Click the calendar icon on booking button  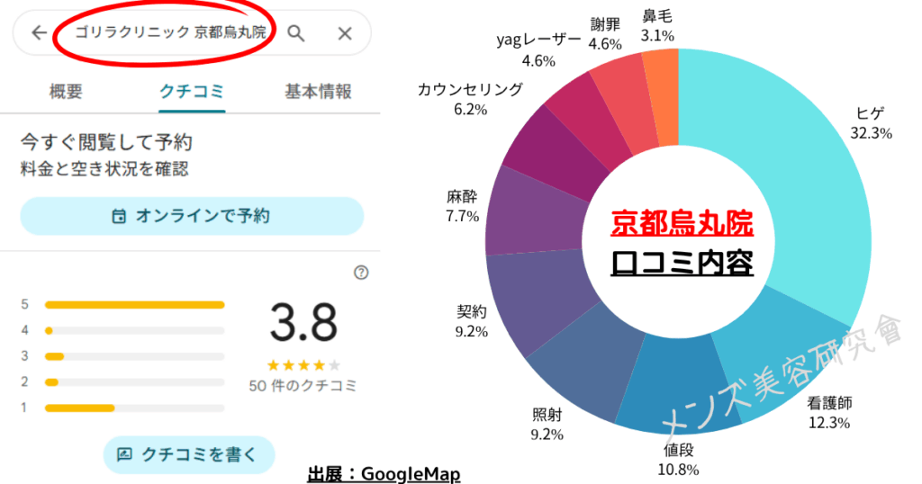point(119,216)
